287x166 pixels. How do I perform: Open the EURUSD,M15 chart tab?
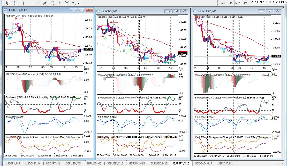pos(159,163)
